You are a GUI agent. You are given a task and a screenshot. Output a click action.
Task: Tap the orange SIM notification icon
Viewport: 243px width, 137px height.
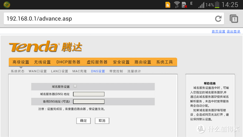168,5
